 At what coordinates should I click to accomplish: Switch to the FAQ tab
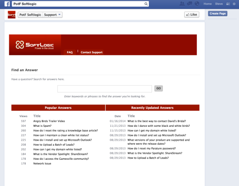69,52
